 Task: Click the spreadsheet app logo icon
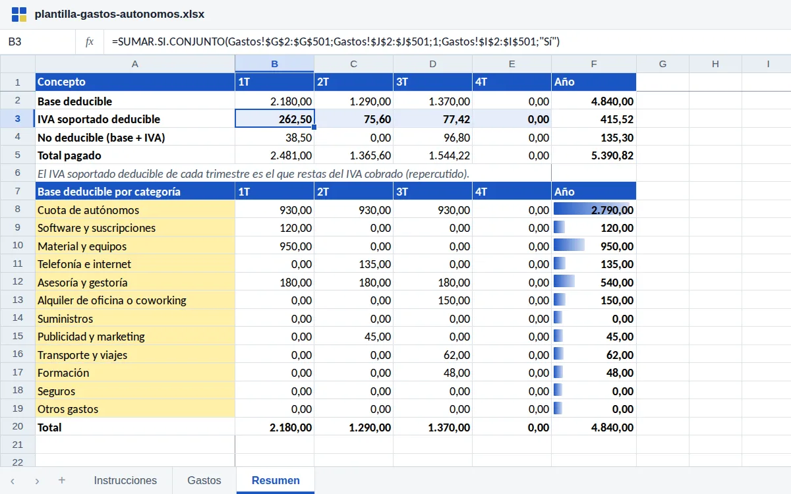click(20, 14)
